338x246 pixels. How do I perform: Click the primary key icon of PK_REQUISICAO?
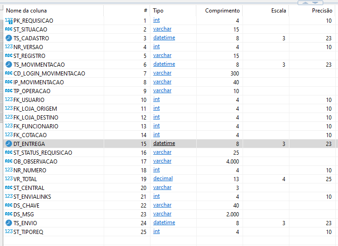(9, 21)
